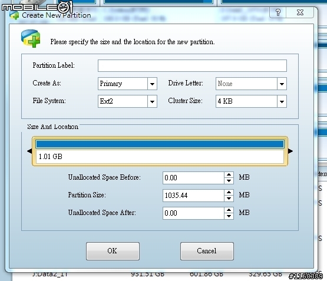The height and width of the screenshot is (281, 327).
Task: Decrease Unallocated Space After value
Action: (229, 216)
